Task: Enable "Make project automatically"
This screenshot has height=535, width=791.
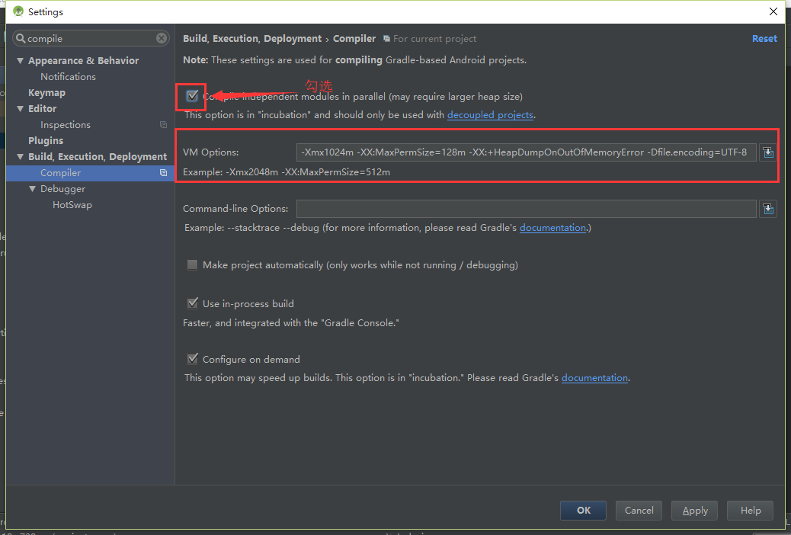Action: click(192, 264)
